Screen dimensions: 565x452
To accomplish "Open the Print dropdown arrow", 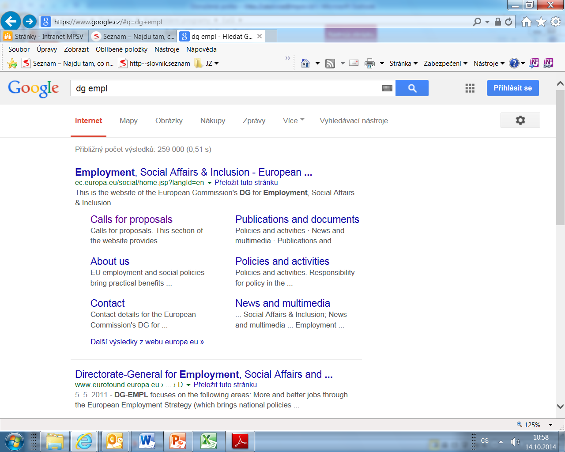I will pos(382,64).
